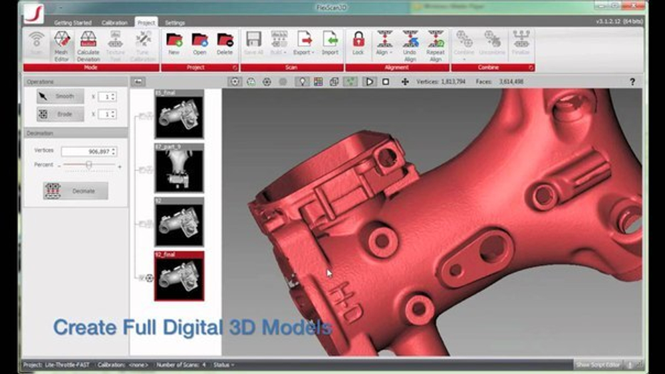Click the overlapping boxes icon in viewport toolbar
The height and width of the screenshot is (374, 665).
[x=334, y=82]
